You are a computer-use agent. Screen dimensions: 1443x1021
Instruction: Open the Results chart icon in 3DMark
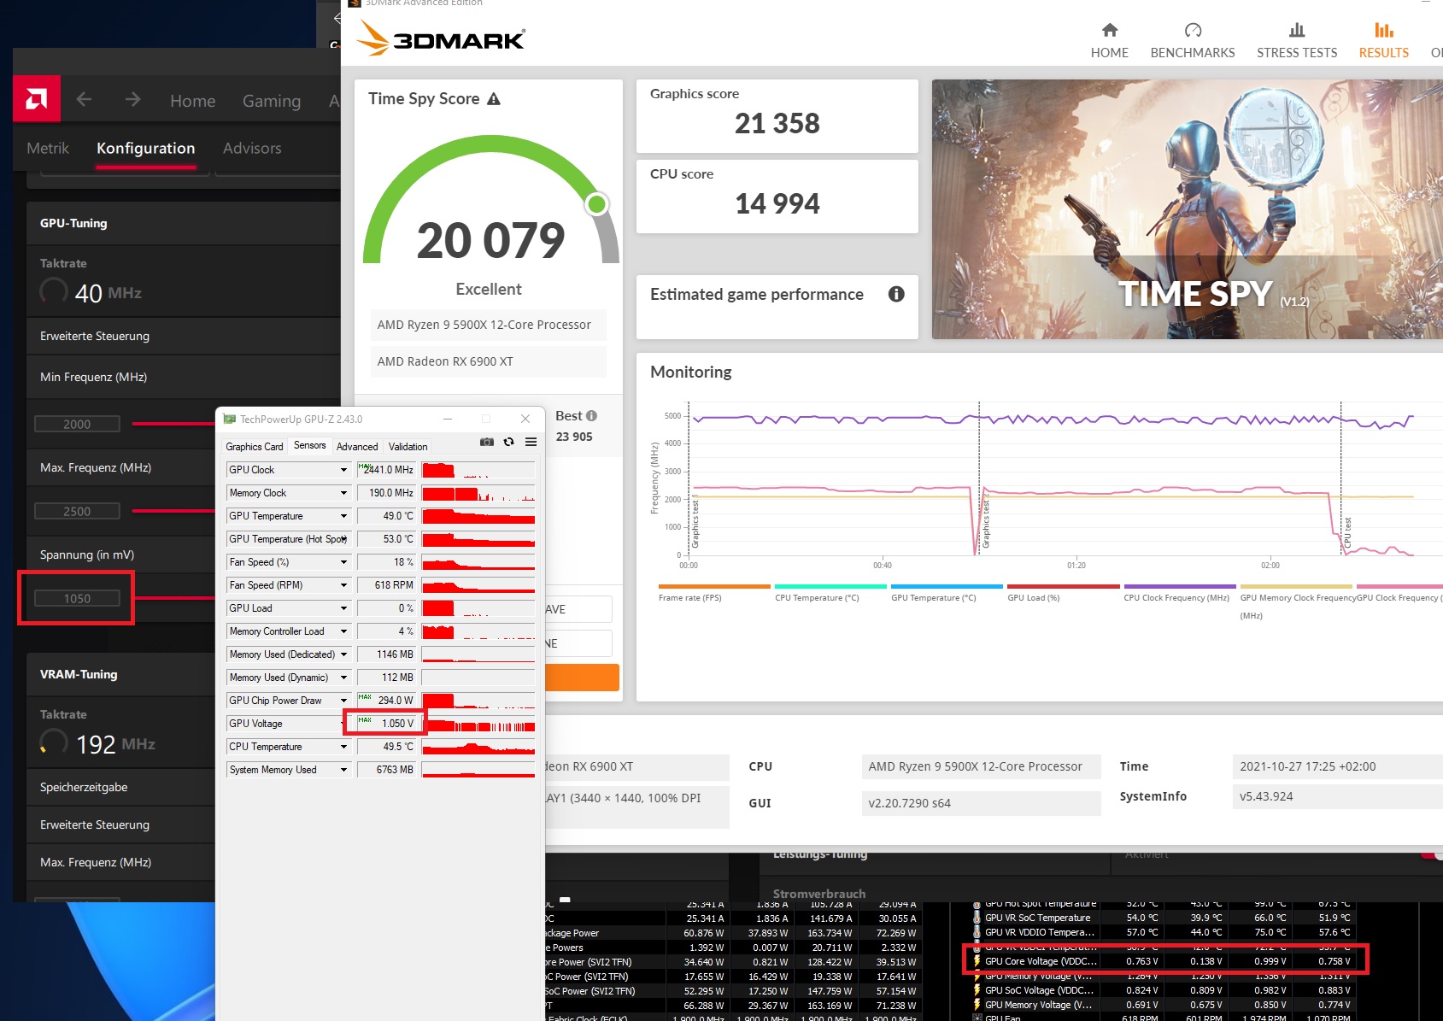coord(1384,30)
